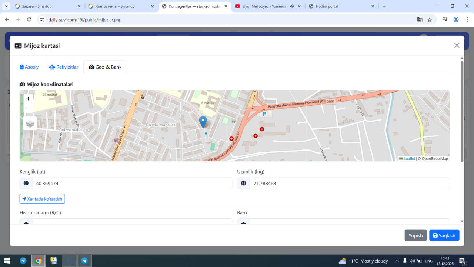Open the Chrome three-dot menu
Viewport: 474px width, 267px height.
point(466,20)
